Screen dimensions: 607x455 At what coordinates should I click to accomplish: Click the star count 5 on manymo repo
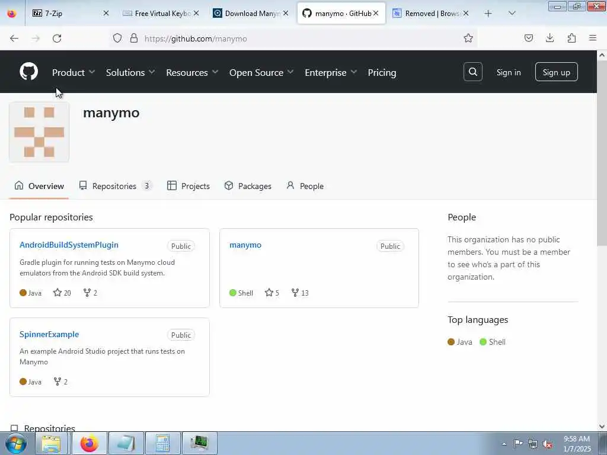pyautogui.click(x=271, y=293)
